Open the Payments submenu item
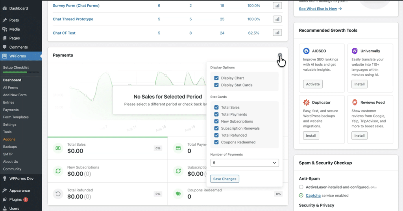 coord(11,110)
